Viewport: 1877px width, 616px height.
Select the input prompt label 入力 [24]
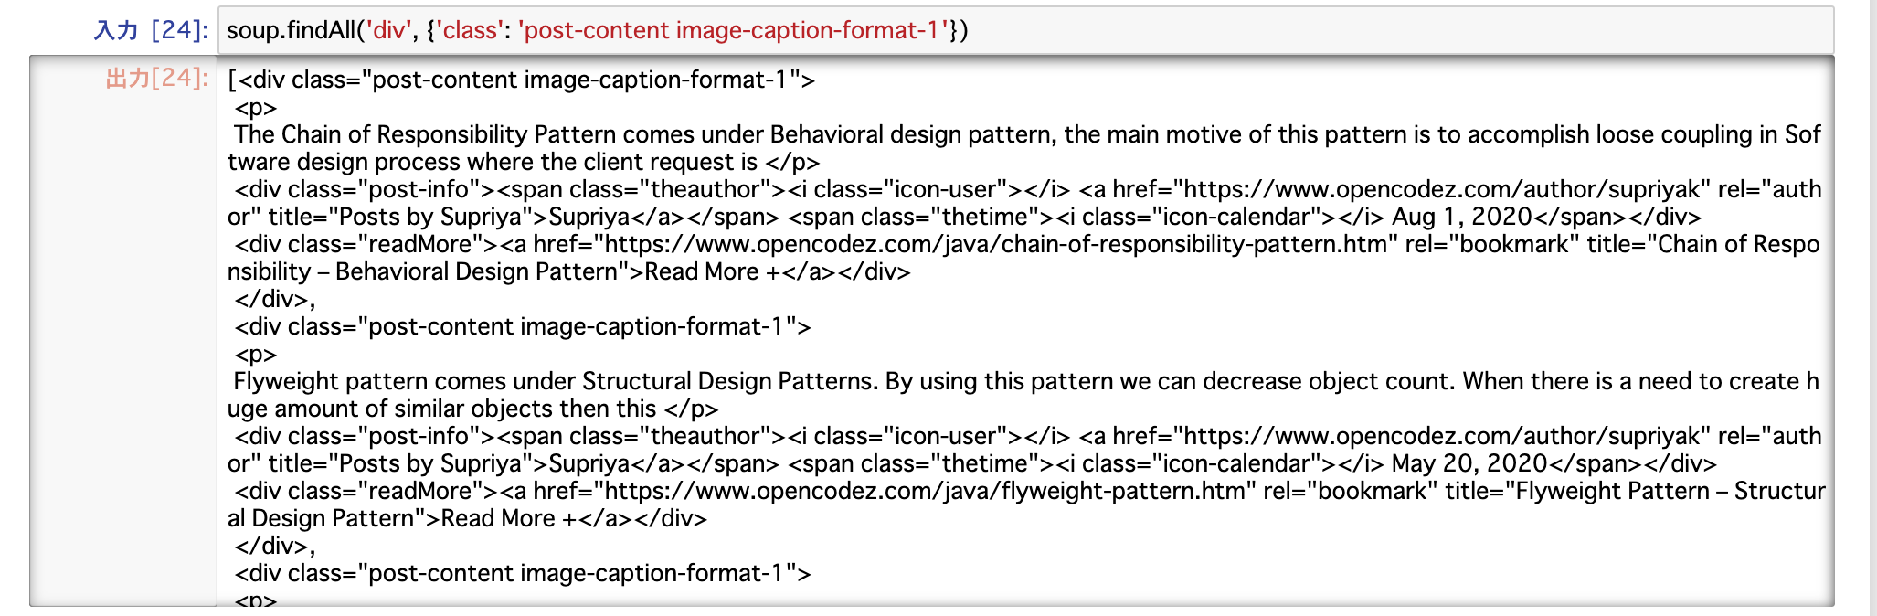click(151, 30)
